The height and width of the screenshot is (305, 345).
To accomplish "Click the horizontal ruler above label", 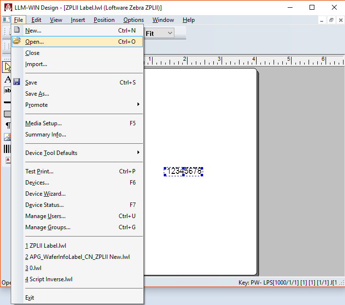I will pos(244,60).
